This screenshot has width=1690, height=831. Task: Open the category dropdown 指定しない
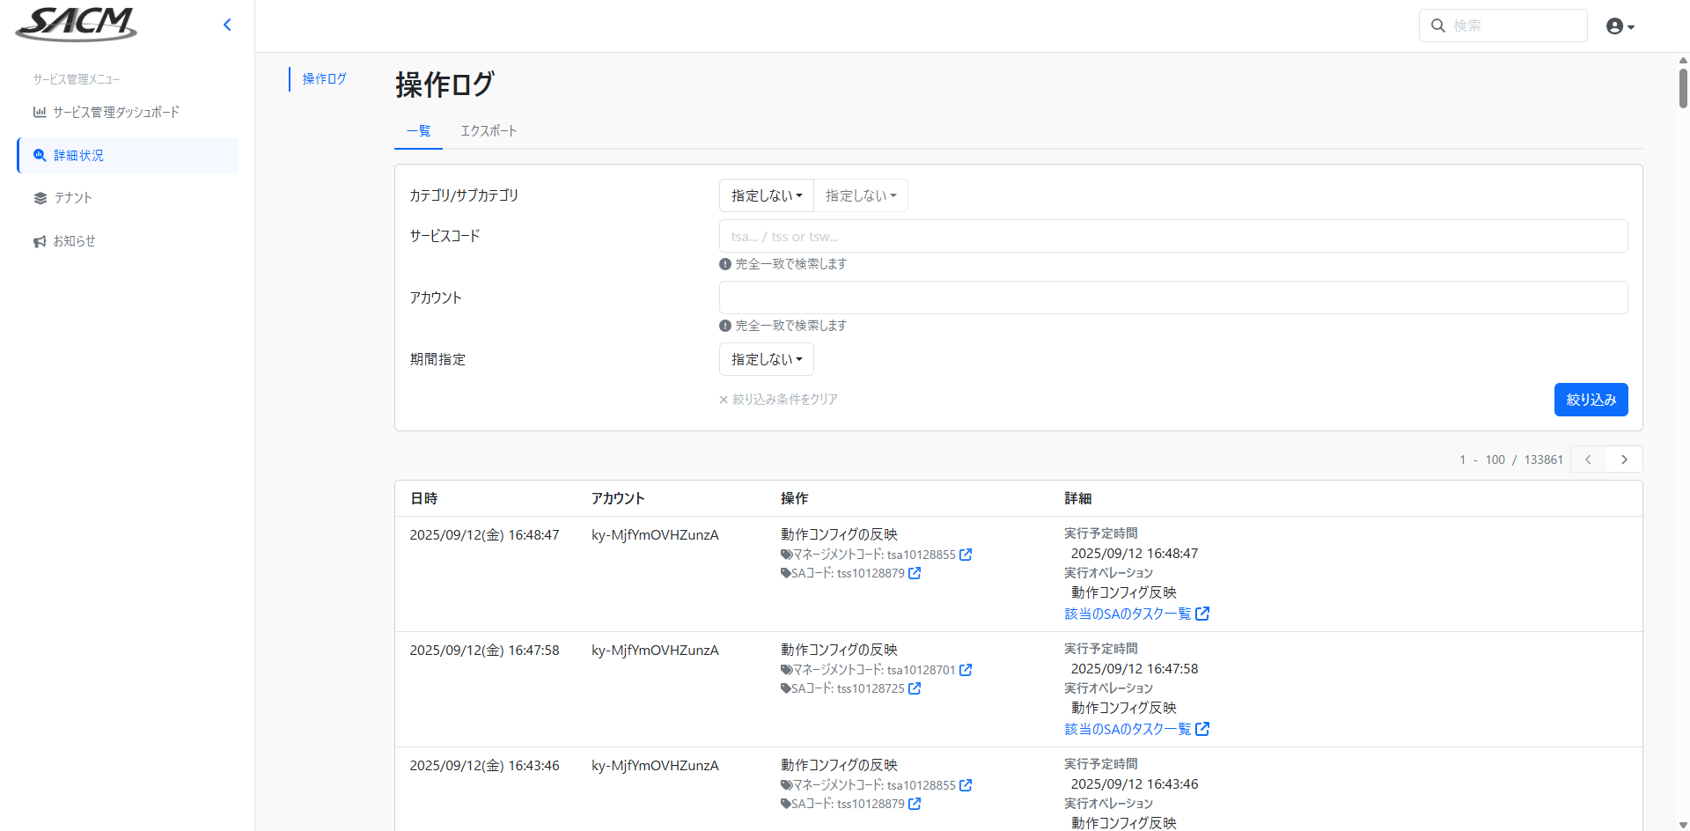766,195
